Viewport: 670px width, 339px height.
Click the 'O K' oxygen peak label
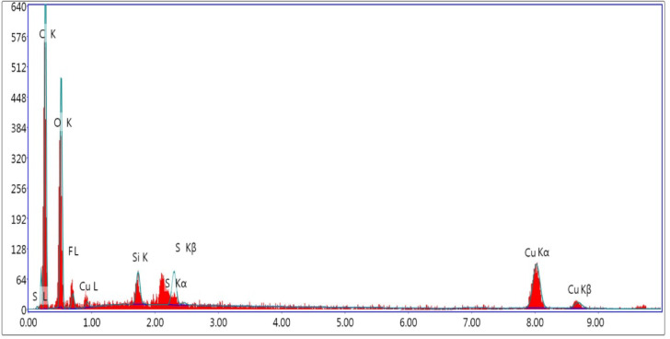click(x=63, y=123)
